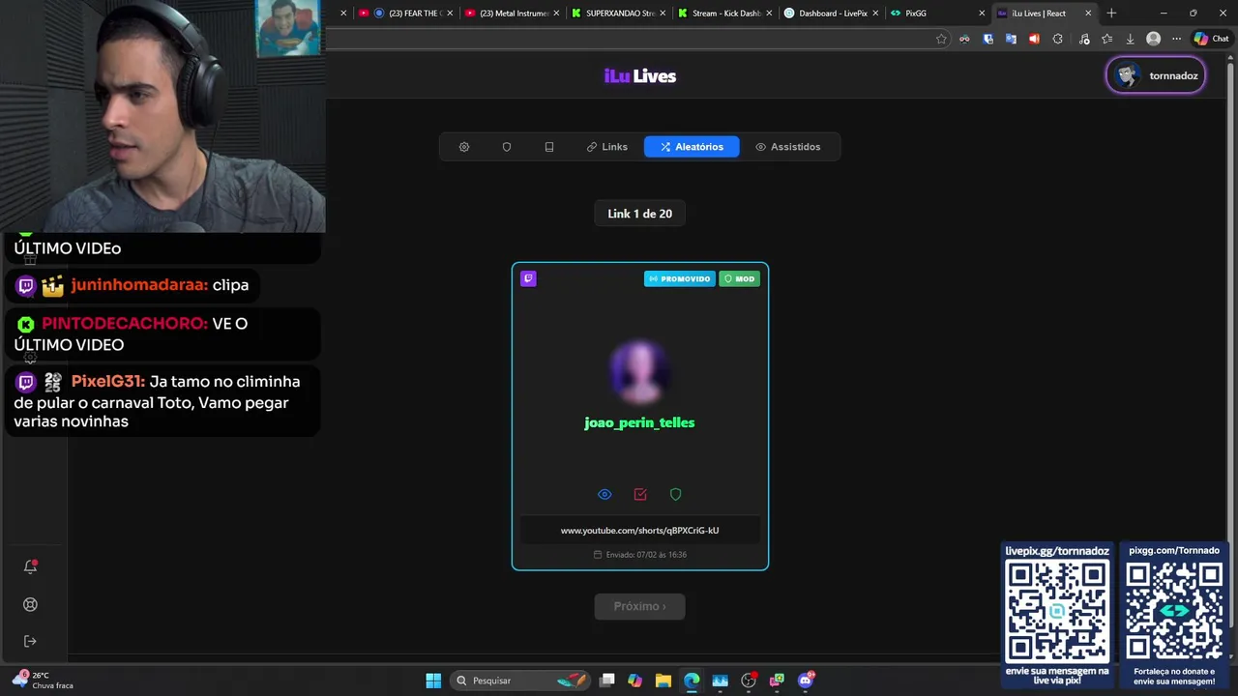The image size is (1238, 696).
Task: Open the youtube.com/shorts link on the card
Action: coord(639,530)
